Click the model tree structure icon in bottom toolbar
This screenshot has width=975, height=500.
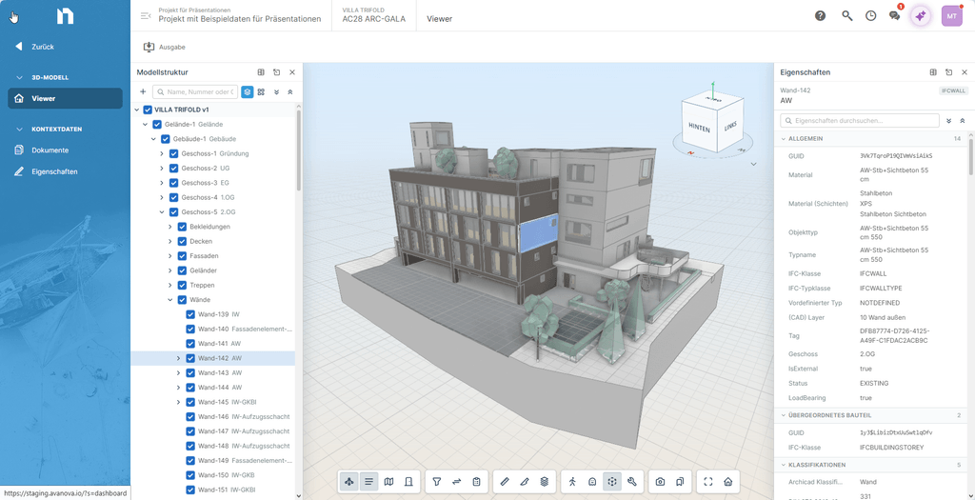point(348,481)
